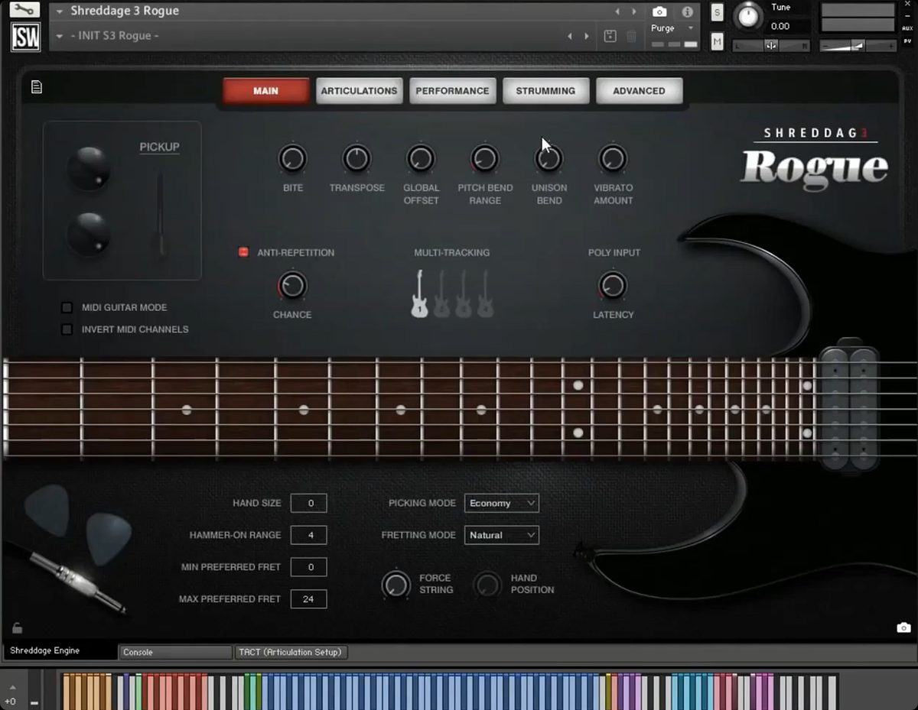Delete the preset with the trash icon
Screen dimensions: 918x710
point(631,36)
